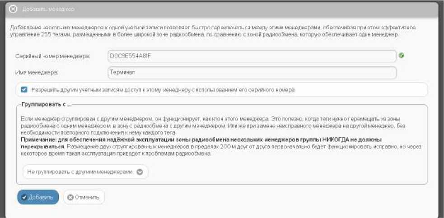
Task: Click the manager name field containing Терминал
Action: (x=252, y=73)
